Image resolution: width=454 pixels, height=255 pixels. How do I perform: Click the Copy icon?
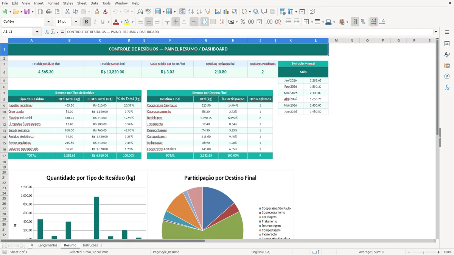tap(75, 12)
